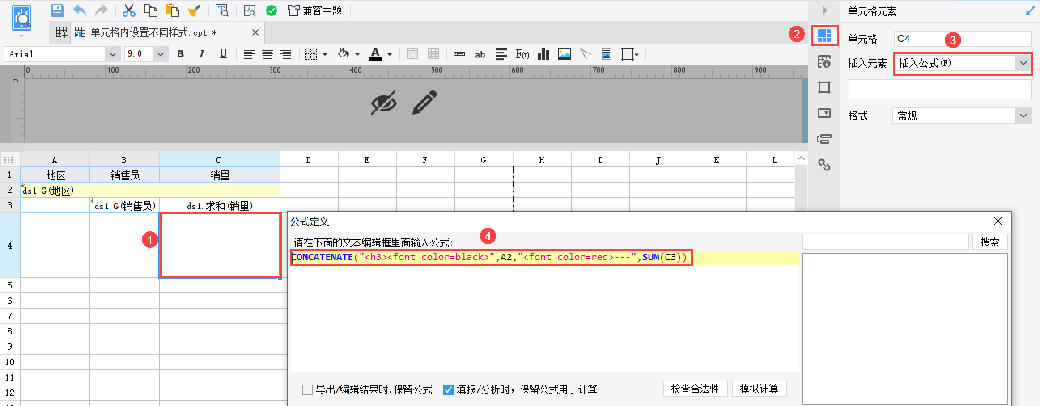
Task: Toggle align center
Action: [267, 54]
